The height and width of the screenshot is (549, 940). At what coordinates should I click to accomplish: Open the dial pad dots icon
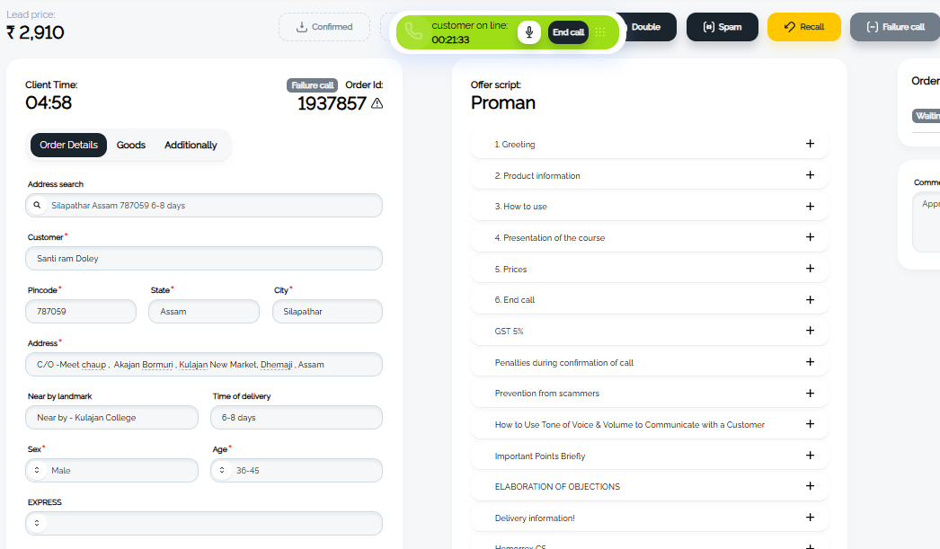(599, 32)
